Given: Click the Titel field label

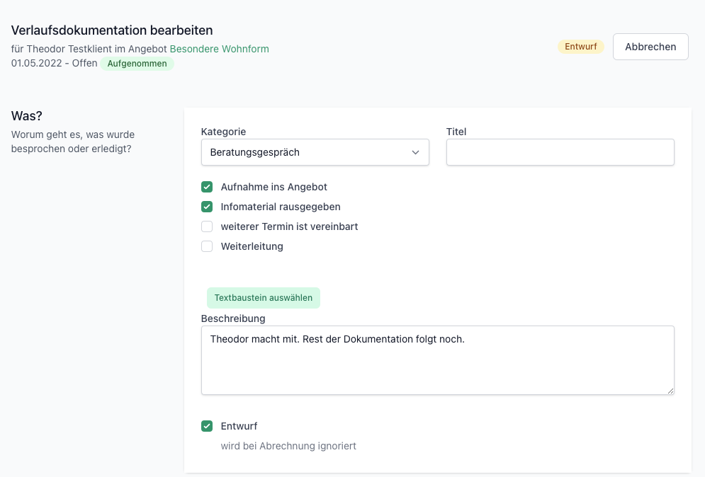Looking at the screenshot, I should [x=456, y=132].
